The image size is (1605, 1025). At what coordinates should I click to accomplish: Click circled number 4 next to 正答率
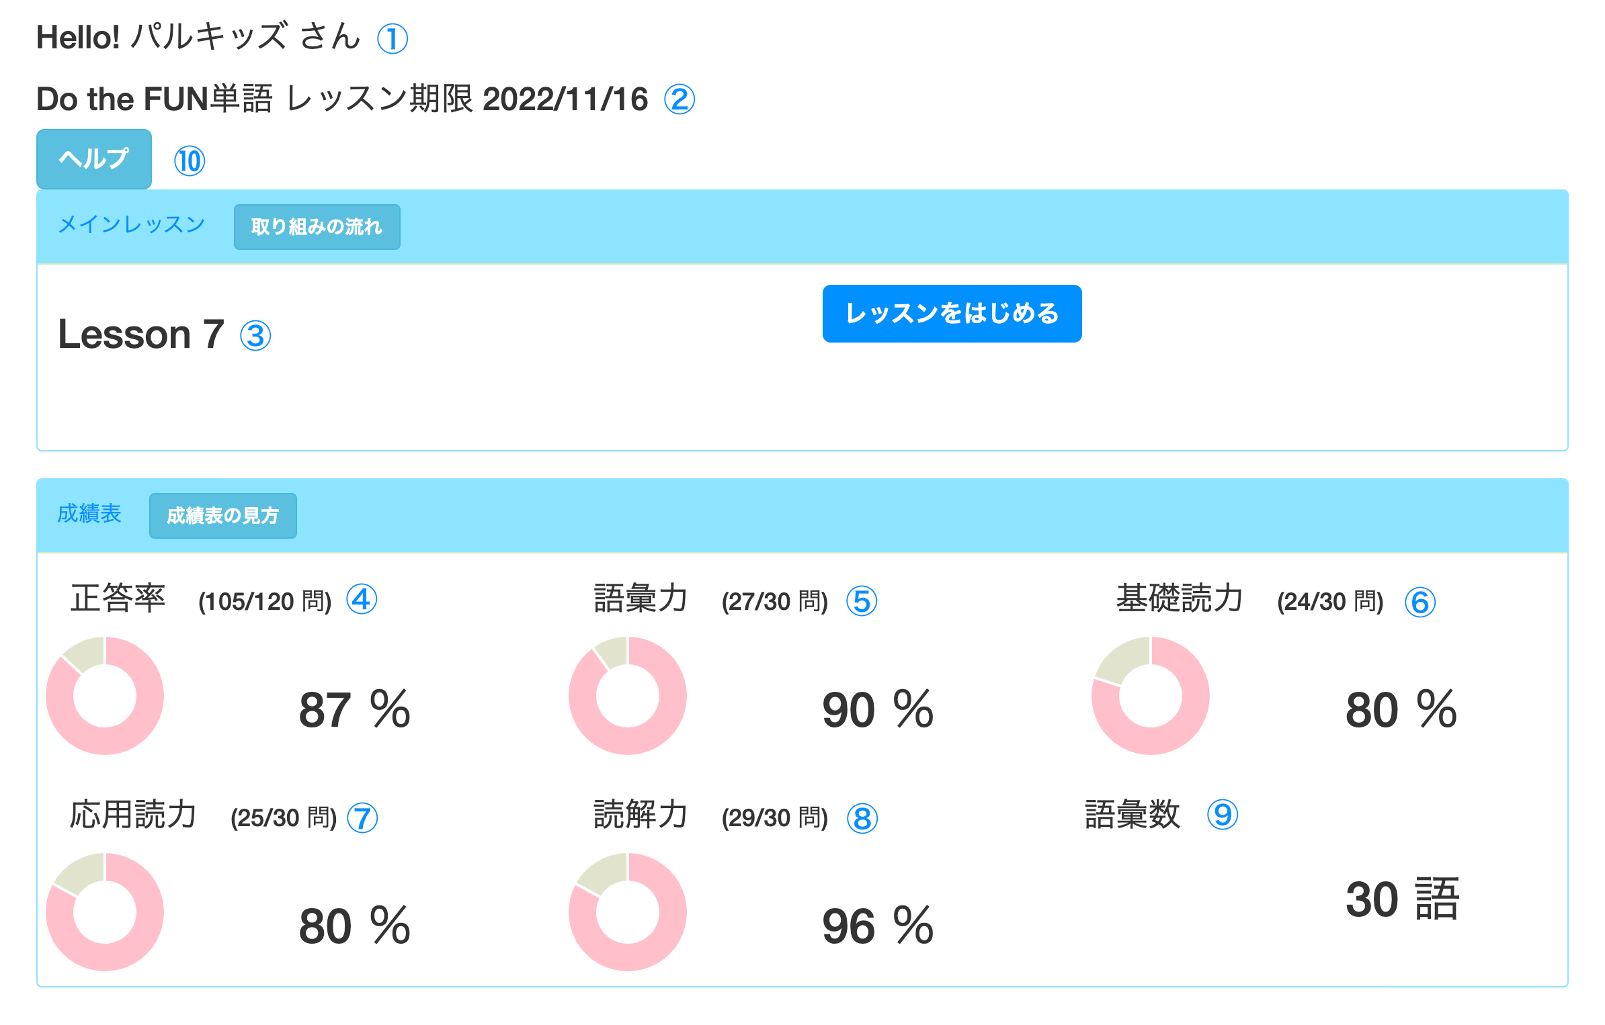(362, 600)
